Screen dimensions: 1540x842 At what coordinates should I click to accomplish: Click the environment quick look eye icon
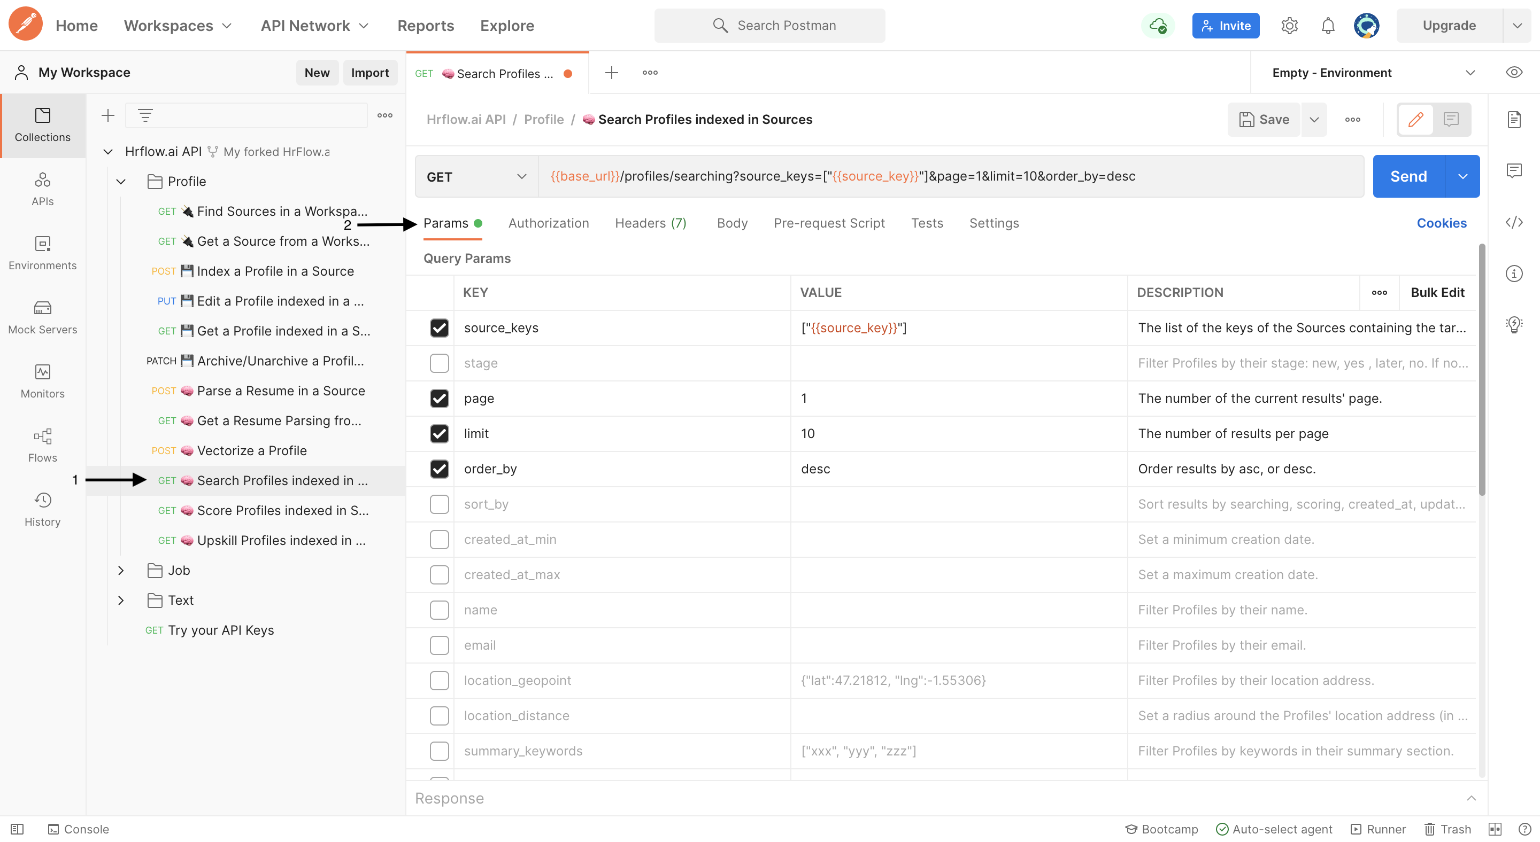(1513, 72)
